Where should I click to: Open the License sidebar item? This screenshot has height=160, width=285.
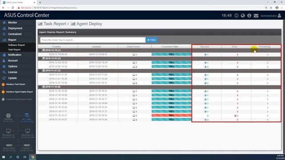(12, 72)
